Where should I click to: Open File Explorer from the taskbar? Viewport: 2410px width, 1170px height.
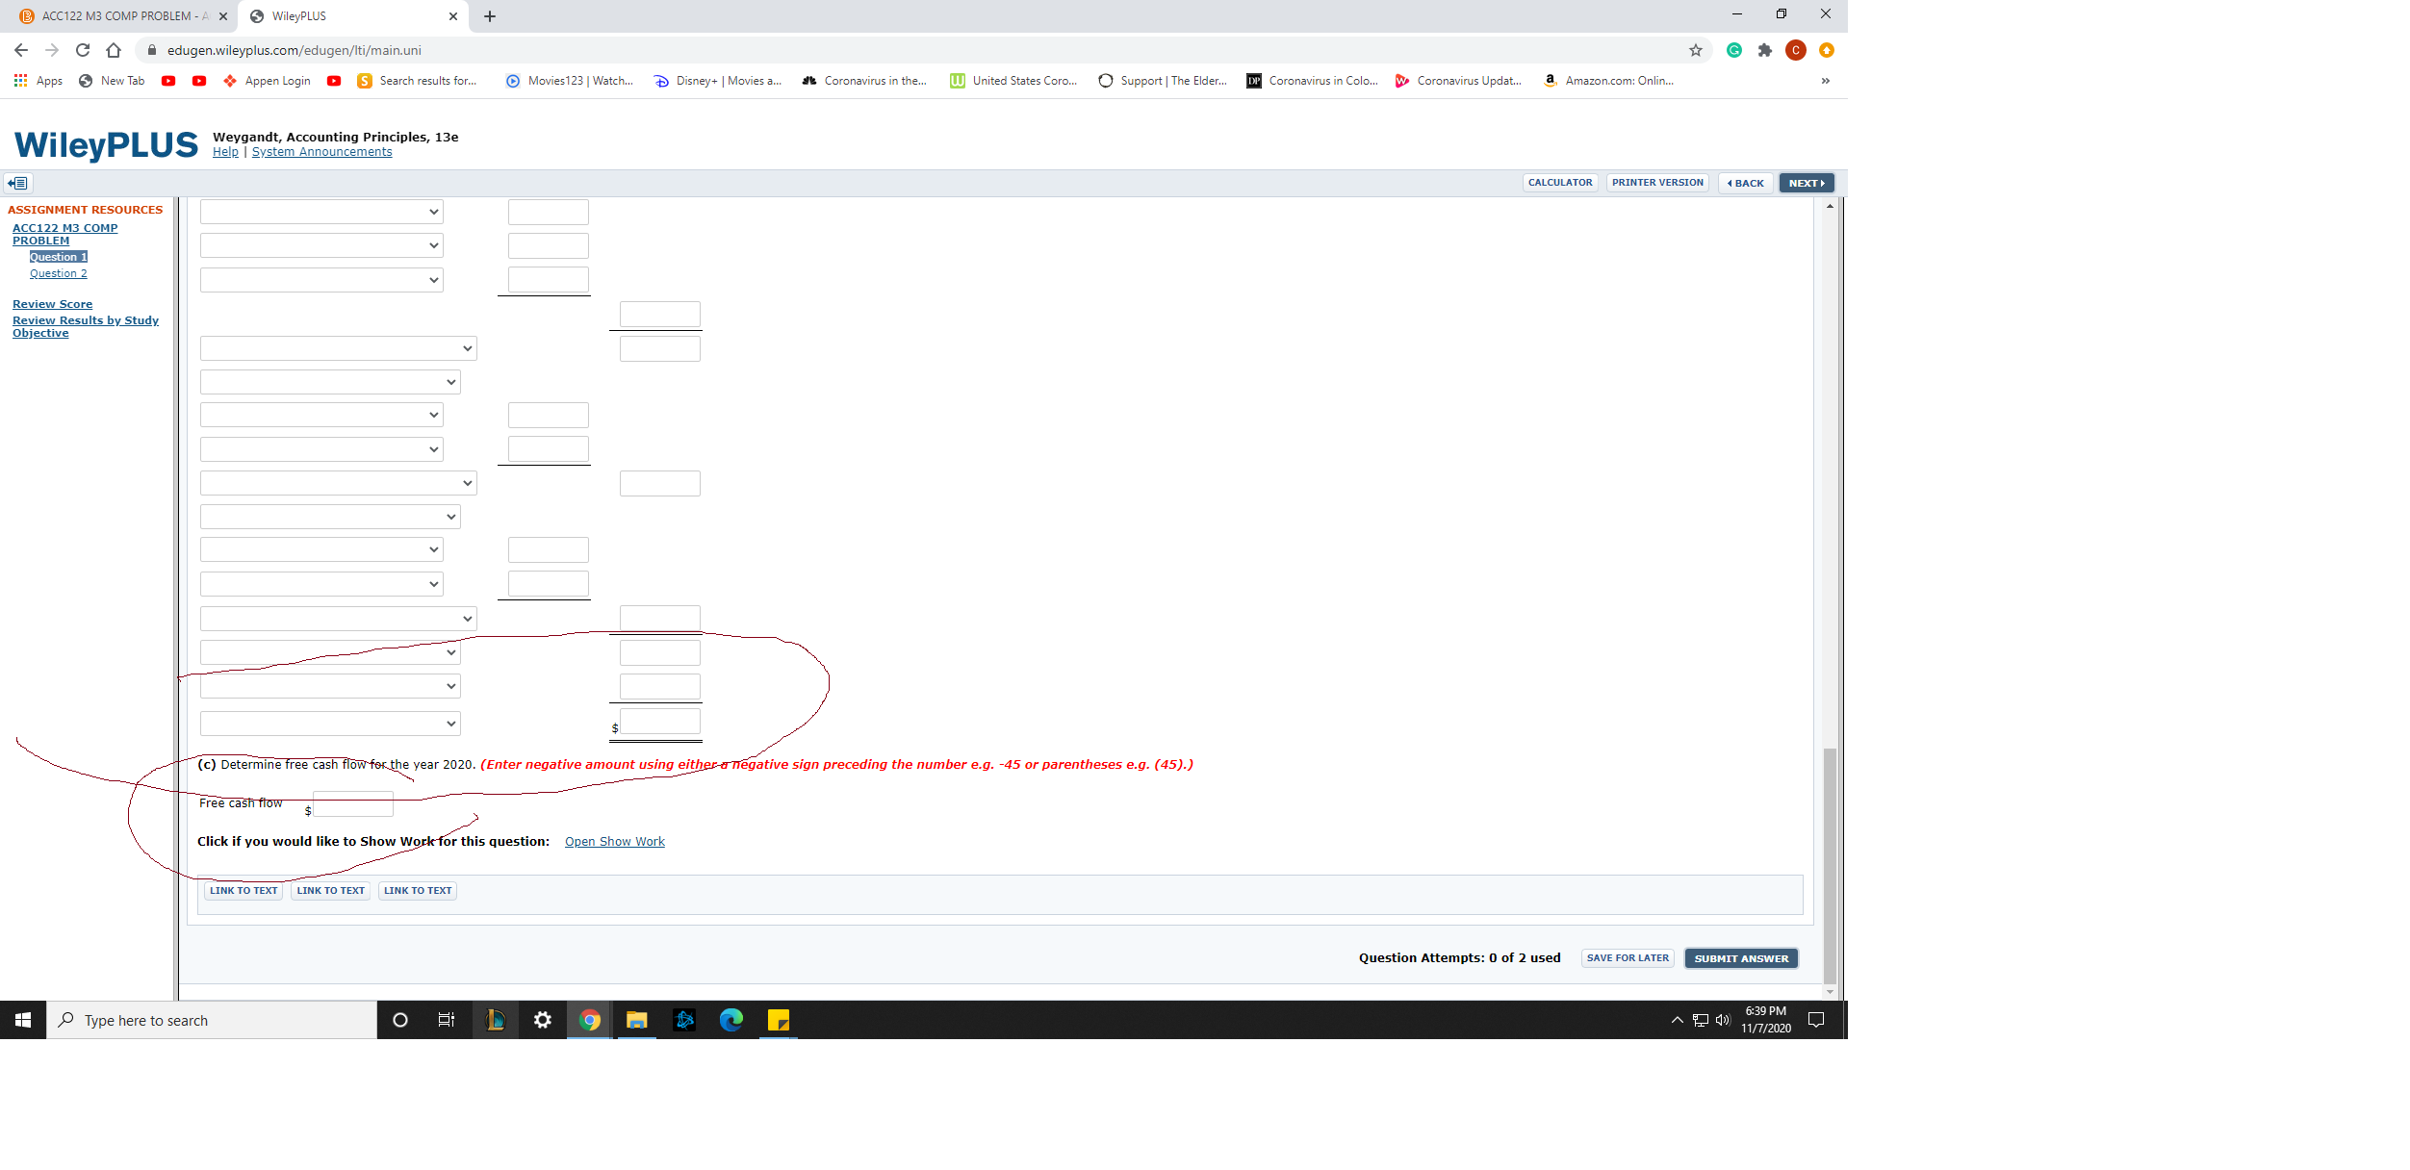636,1020
